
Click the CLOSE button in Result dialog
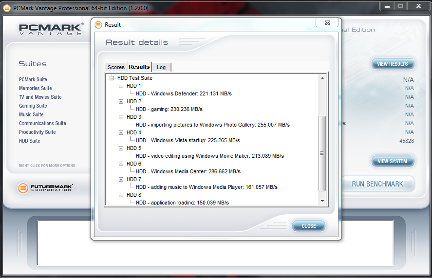[x=309, y=226]
